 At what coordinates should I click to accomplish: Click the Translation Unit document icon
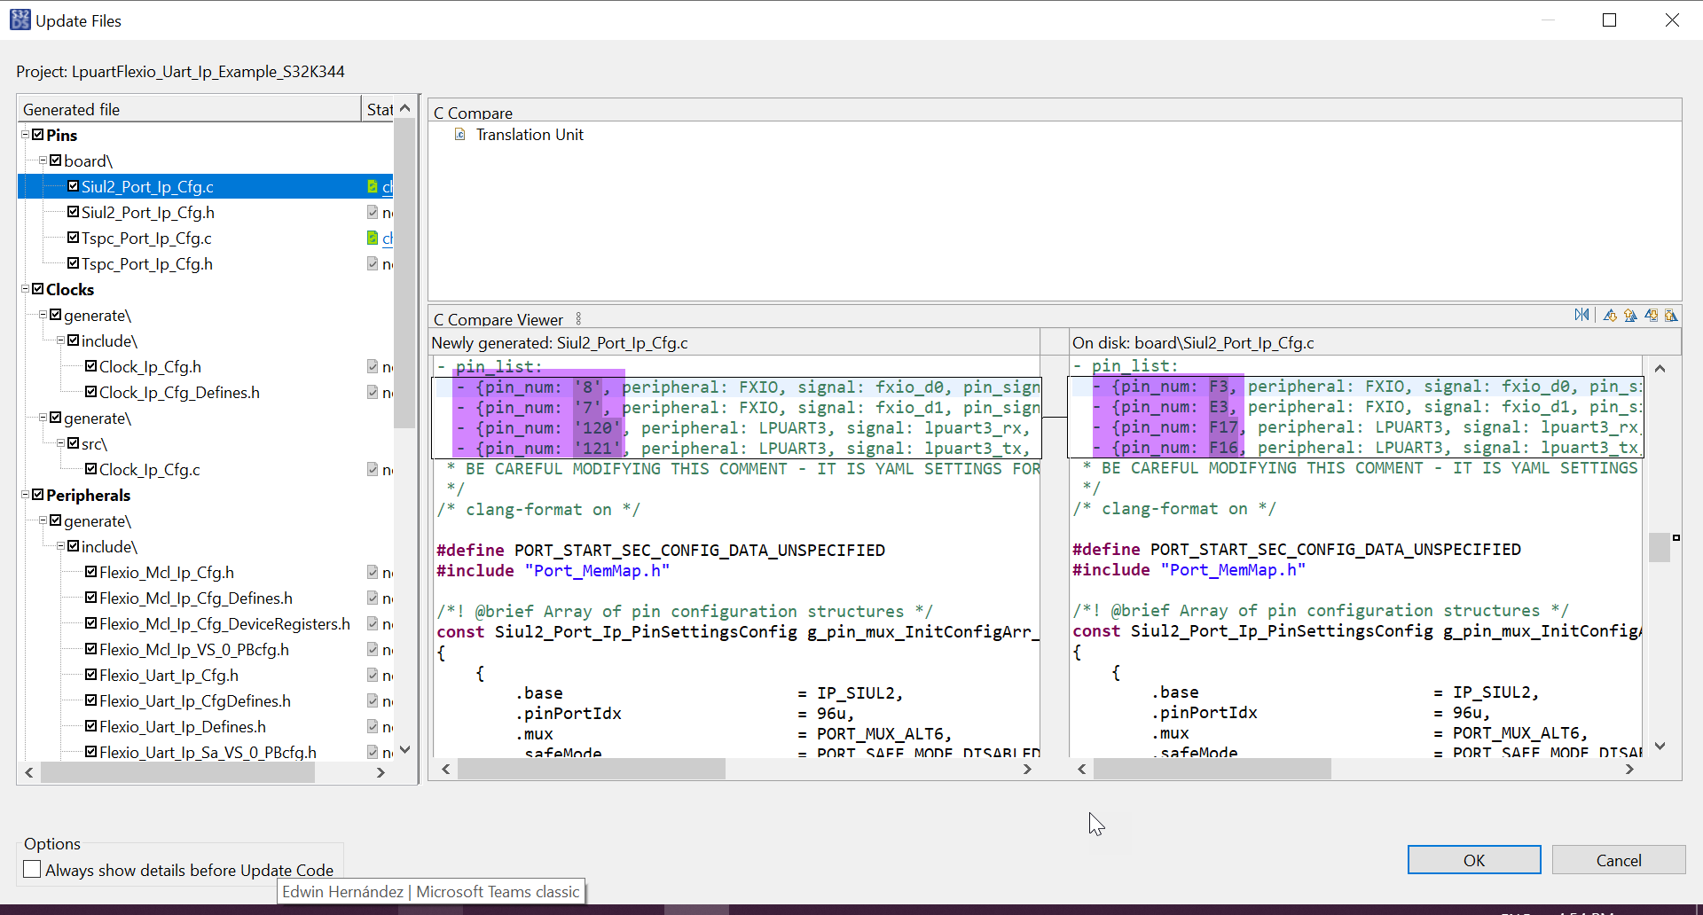point(459,134)
